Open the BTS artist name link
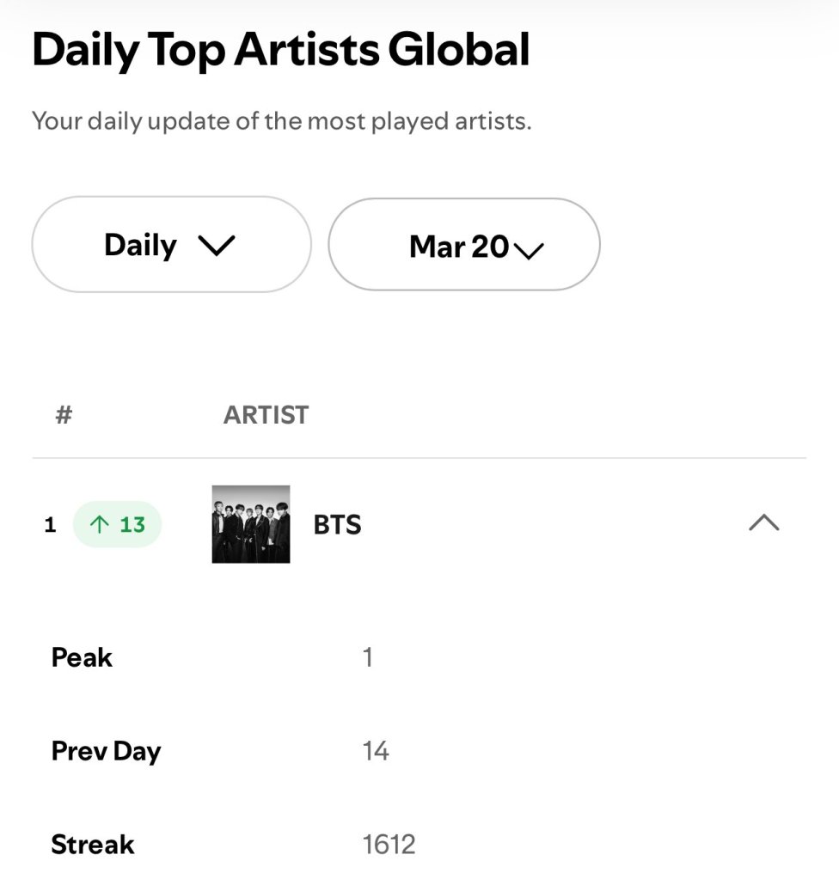 tap(337, 525)
